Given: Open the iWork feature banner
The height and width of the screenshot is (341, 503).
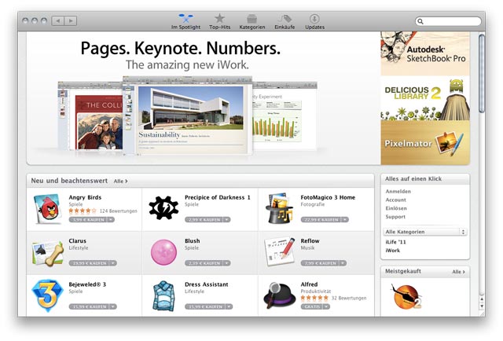Looking at the screenshot, I should click(204, 98).
